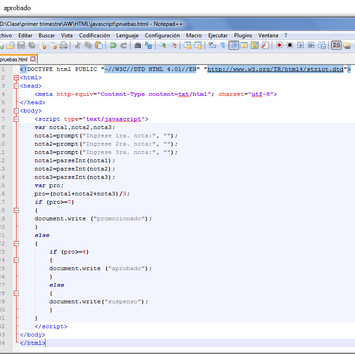Viewport: 355px width, 354px height.
Task: Zoom in with the magnifier plus icon
Action: 163,45
